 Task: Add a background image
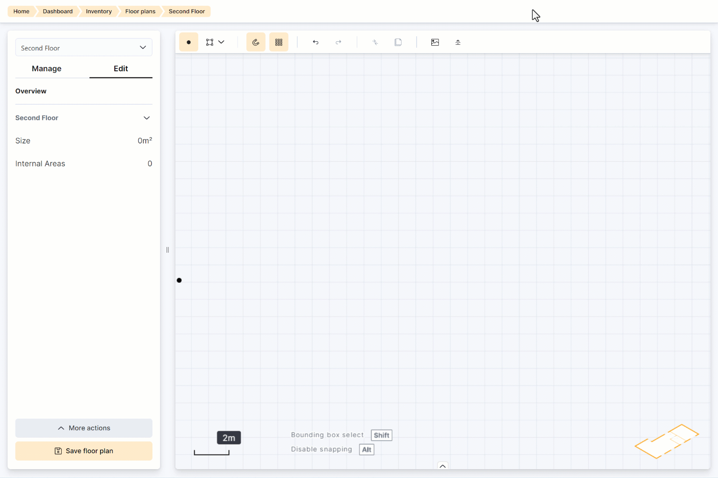[435, 42]
